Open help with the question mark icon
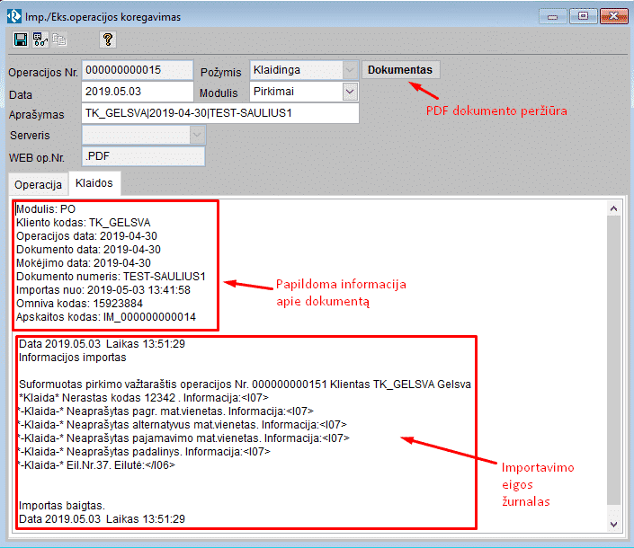 coord(107,40)
